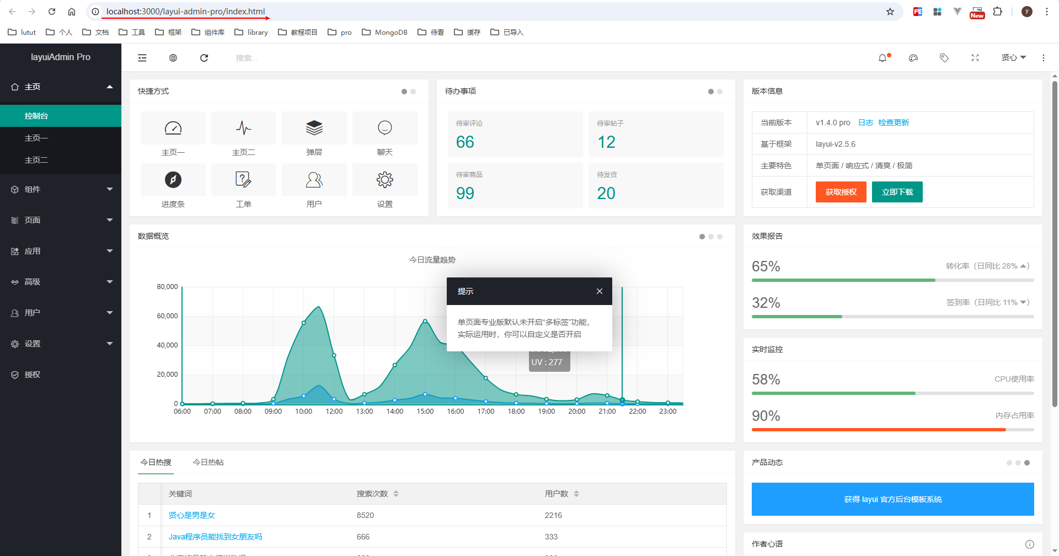Open the theme palette icon
The width and height of the screenshot is (1059, 556).
pos(913,57)
